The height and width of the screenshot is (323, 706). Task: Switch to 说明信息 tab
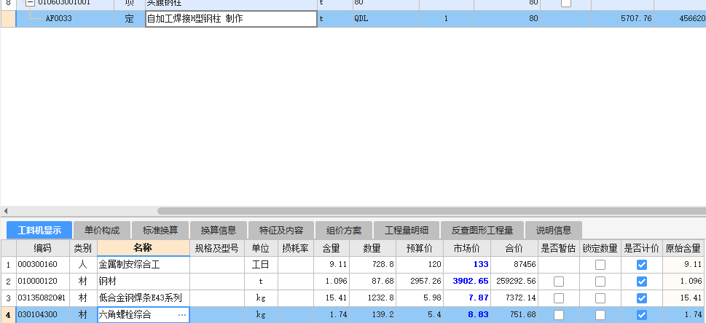(x=554, y=231)
